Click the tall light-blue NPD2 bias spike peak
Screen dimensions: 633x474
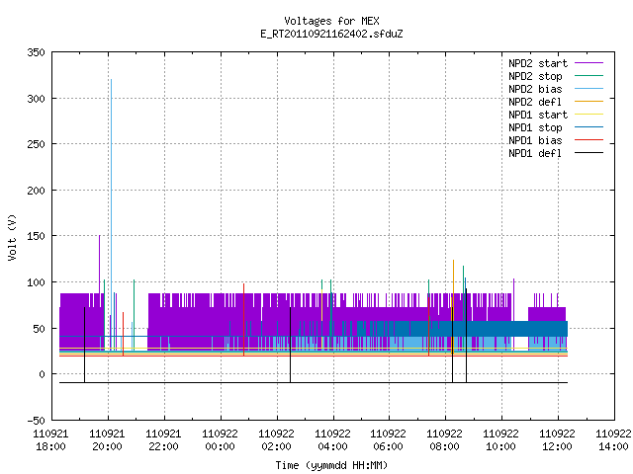point(111,80)
